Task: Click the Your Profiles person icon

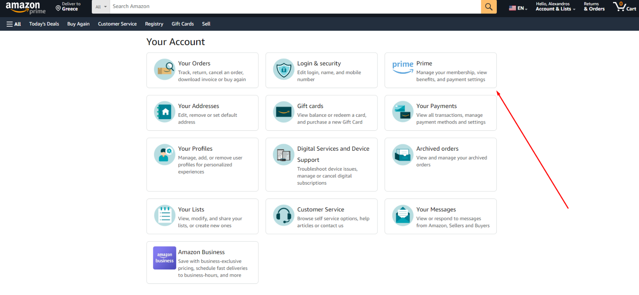Action: coord(165,155)
